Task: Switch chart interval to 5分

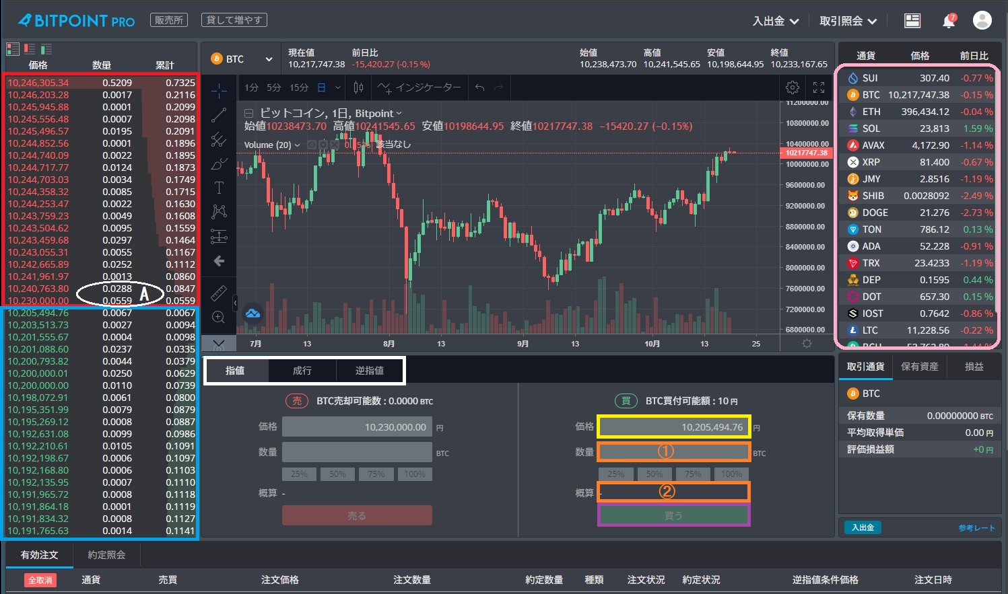Action: coord(274,87)
